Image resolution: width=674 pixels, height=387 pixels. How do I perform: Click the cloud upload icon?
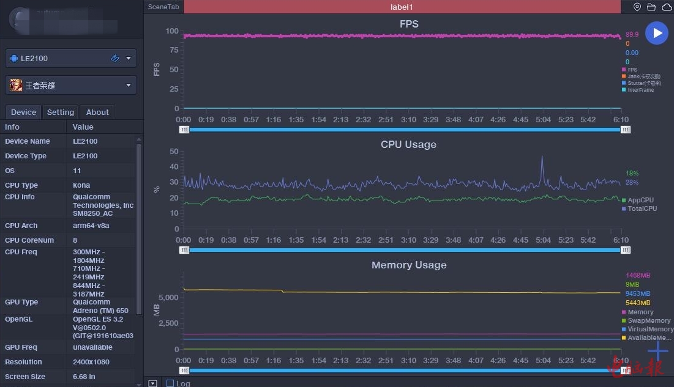666,7
